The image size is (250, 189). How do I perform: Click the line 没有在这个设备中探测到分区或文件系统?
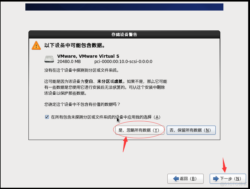[81, 70]
